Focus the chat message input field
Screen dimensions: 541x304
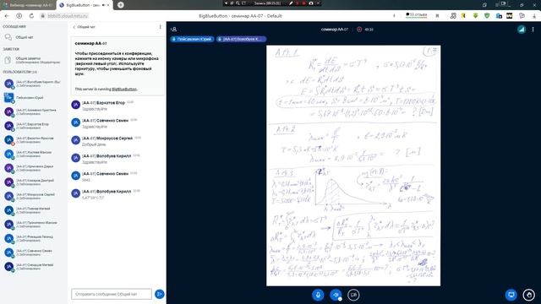click(x=112, y=294)
